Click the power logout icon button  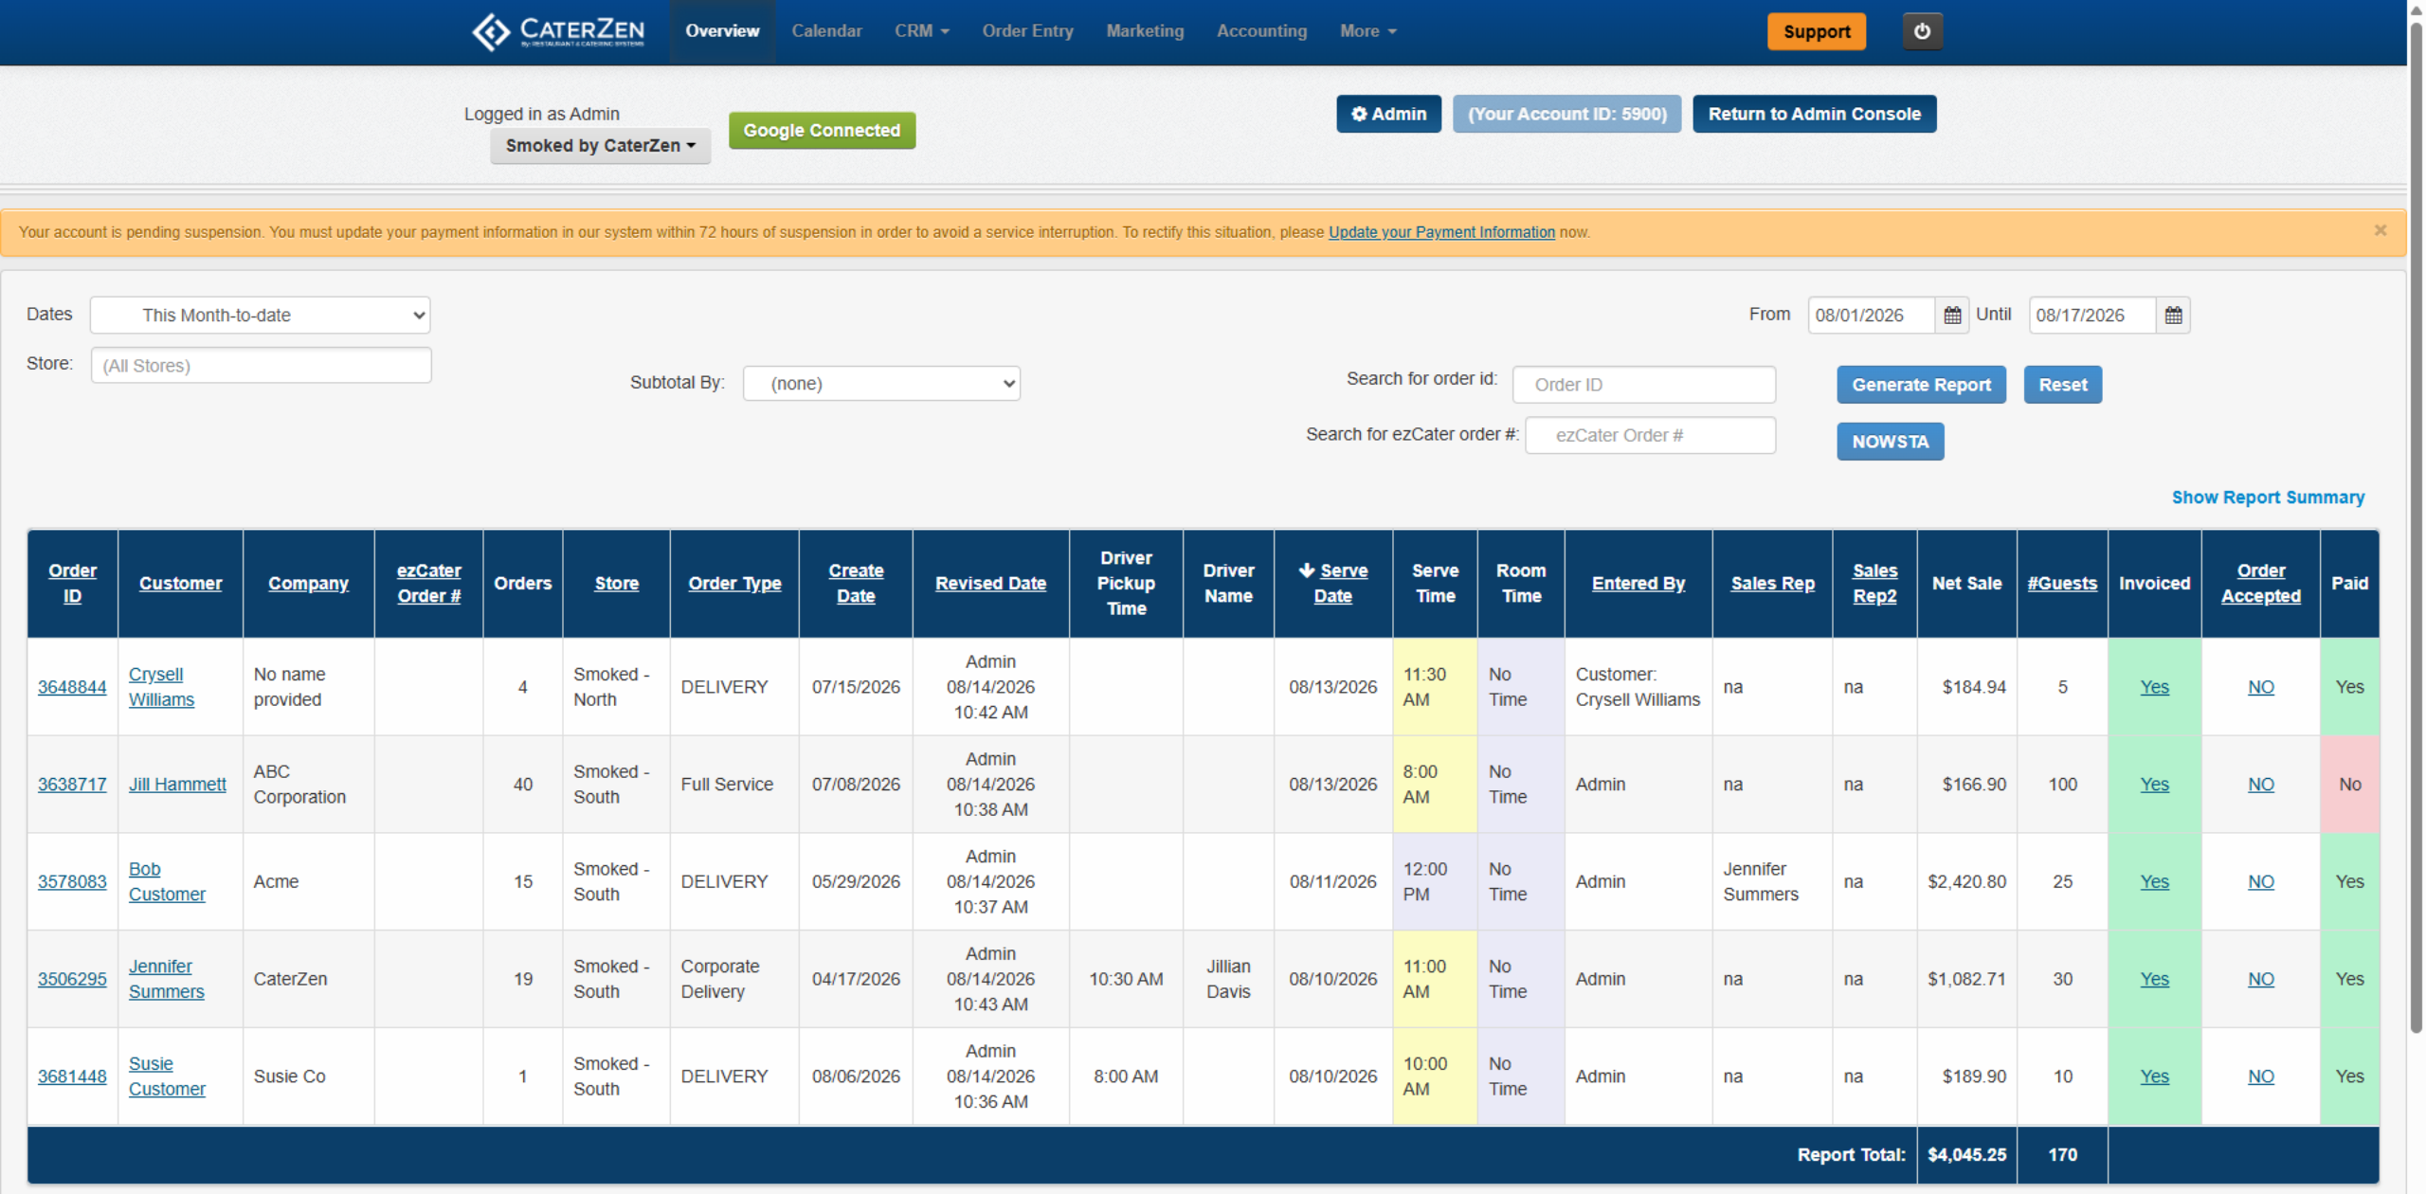click(x=1922, y=31)
